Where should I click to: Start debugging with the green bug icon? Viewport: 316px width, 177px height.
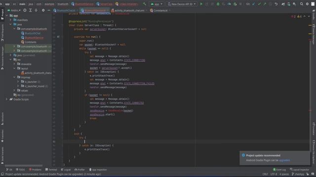(x=218, y=4)
